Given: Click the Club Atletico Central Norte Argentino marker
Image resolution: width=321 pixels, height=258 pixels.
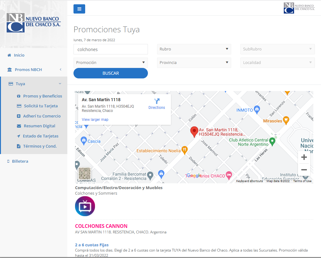Looking at the screenshot, I should [272, 141].
